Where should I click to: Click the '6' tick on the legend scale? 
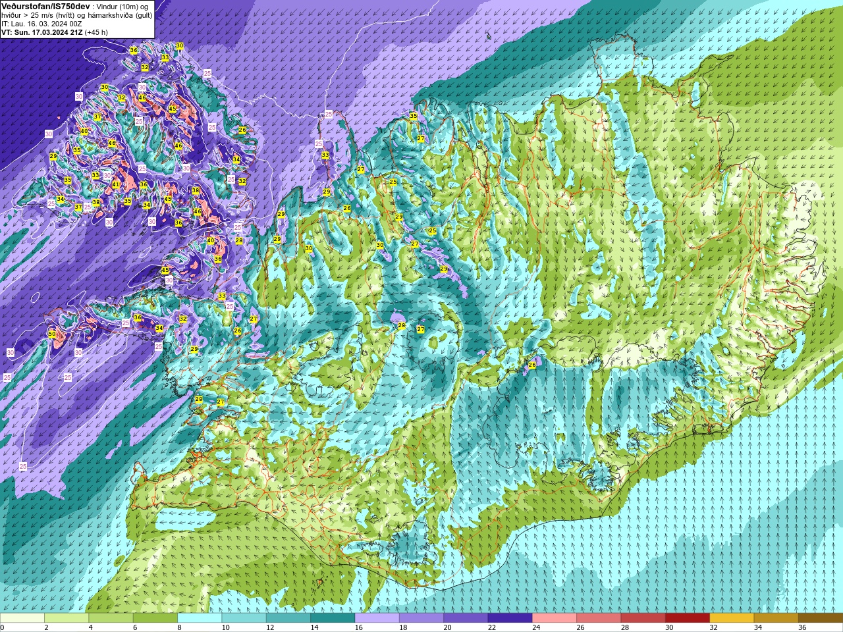[x=135, y=627]
